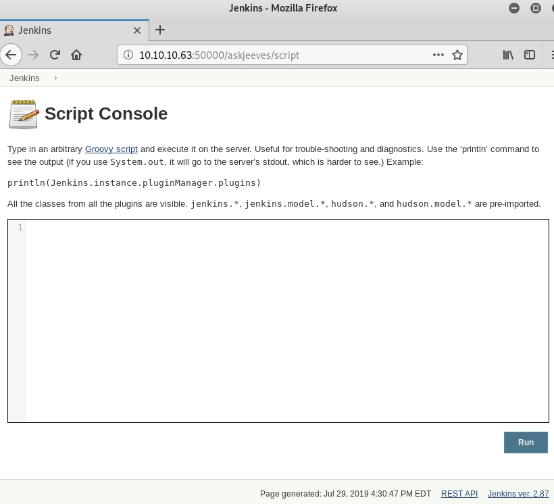Run the script with the Run button
Viewport: 554px width, 504px height.
[x=526, y=443]
